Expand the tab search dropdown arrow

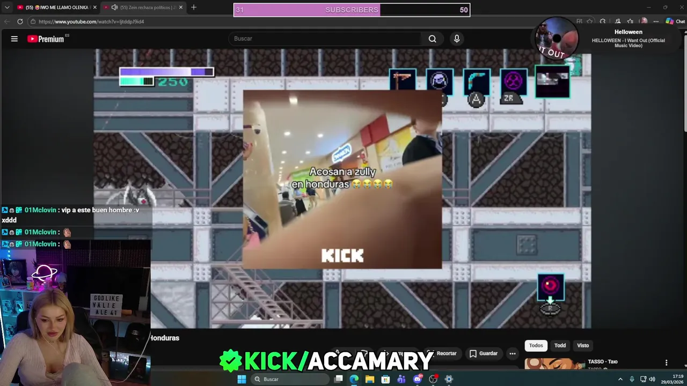click(x=7, y=8)
